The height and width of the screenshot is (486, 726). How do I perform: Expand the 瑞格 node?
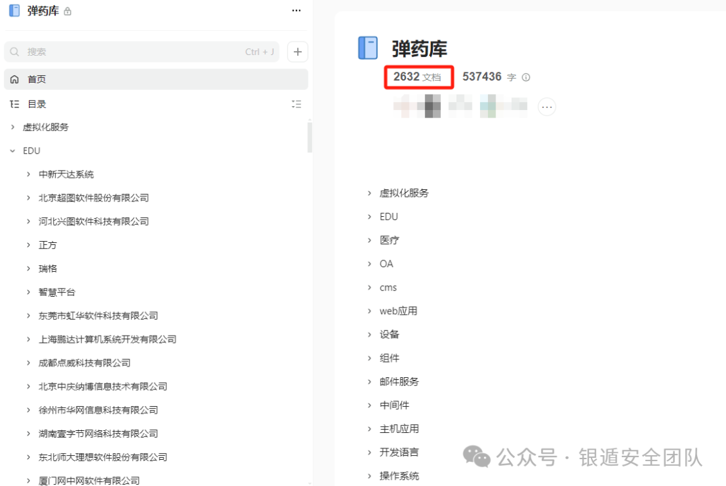click(28, 269)
